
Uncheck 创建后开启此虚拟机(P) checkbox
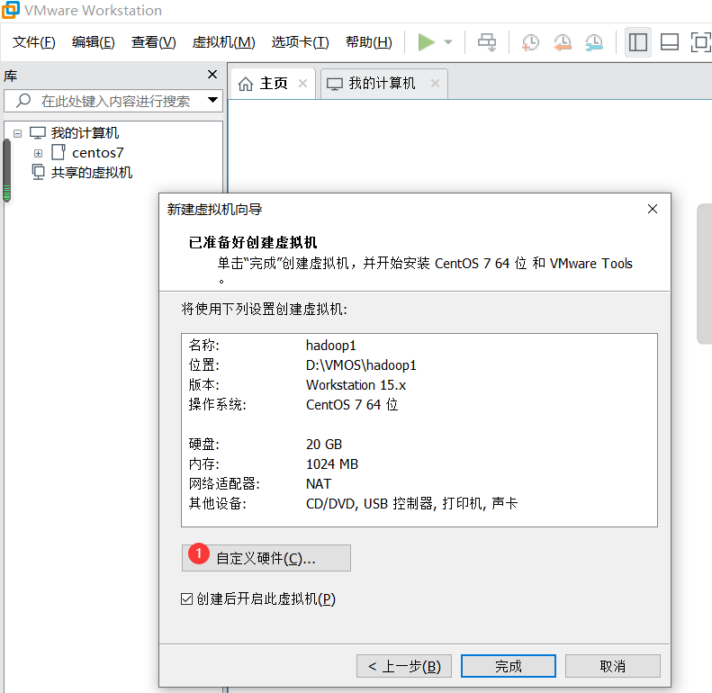click(186, 599)
